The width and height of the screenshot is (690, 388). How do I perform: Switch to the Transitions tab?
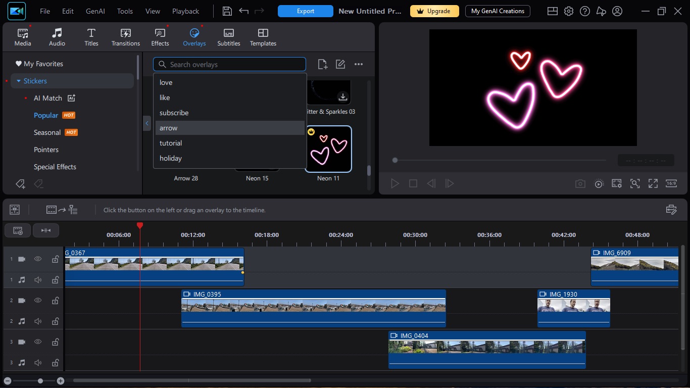(126, 37)
